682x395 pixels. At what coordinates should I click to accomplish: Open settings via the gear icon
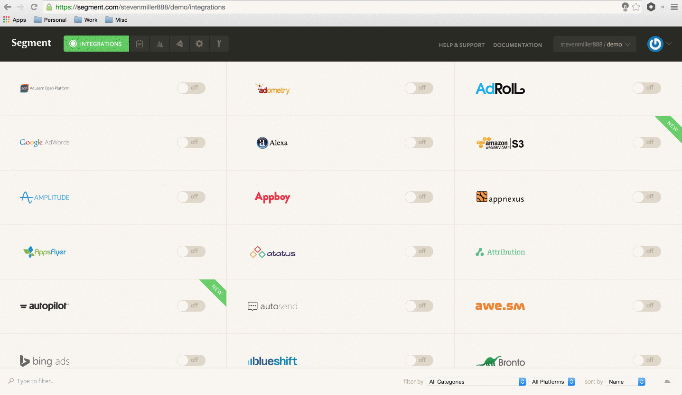pos(199,44)
